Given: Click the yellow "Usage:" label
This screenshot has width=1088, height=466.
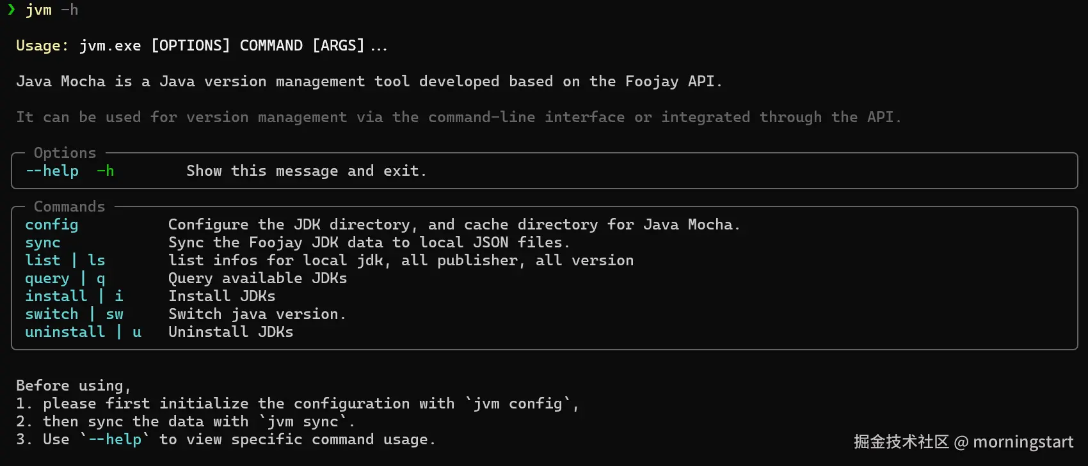Looking at the screenshot, I should tap(42, 46).
